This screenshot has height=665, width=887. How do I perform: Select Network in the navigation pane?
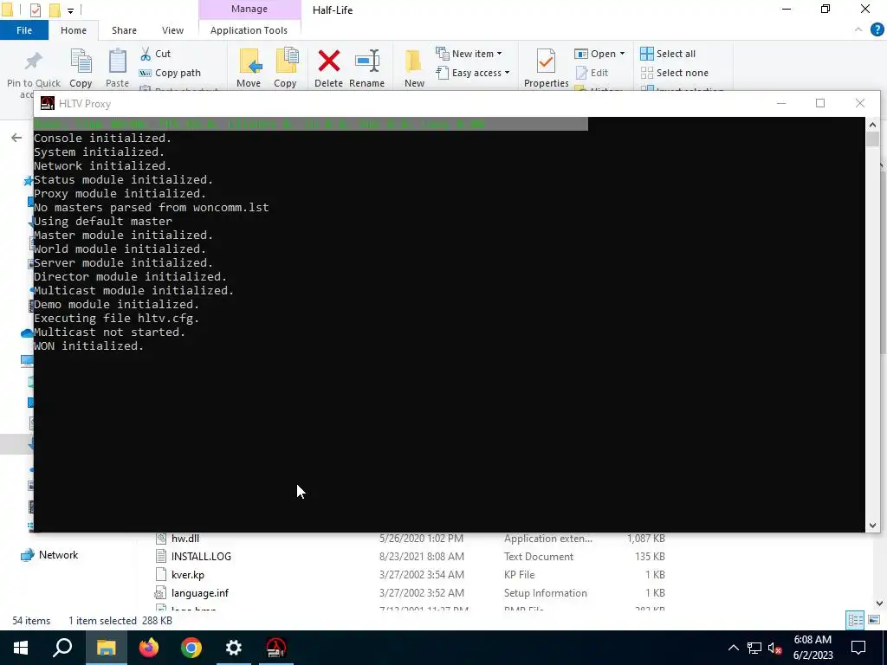(x=58, y=555)
